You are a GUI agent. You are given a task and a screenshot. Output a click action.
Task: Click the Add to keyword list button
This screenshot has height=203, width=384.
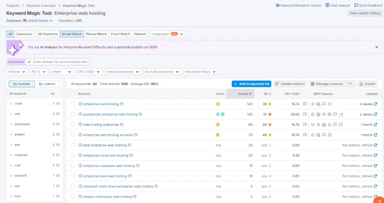click(252, 84)
